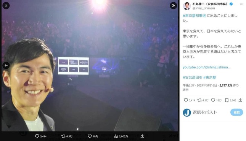Screen dimensions: 246x141
Task: Open the #安芸高田市 hashtag
Action: coord(193,78)
